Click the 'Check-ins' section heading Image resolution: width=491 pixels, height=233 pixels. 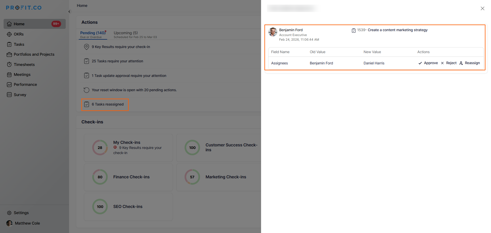point(92,122)
